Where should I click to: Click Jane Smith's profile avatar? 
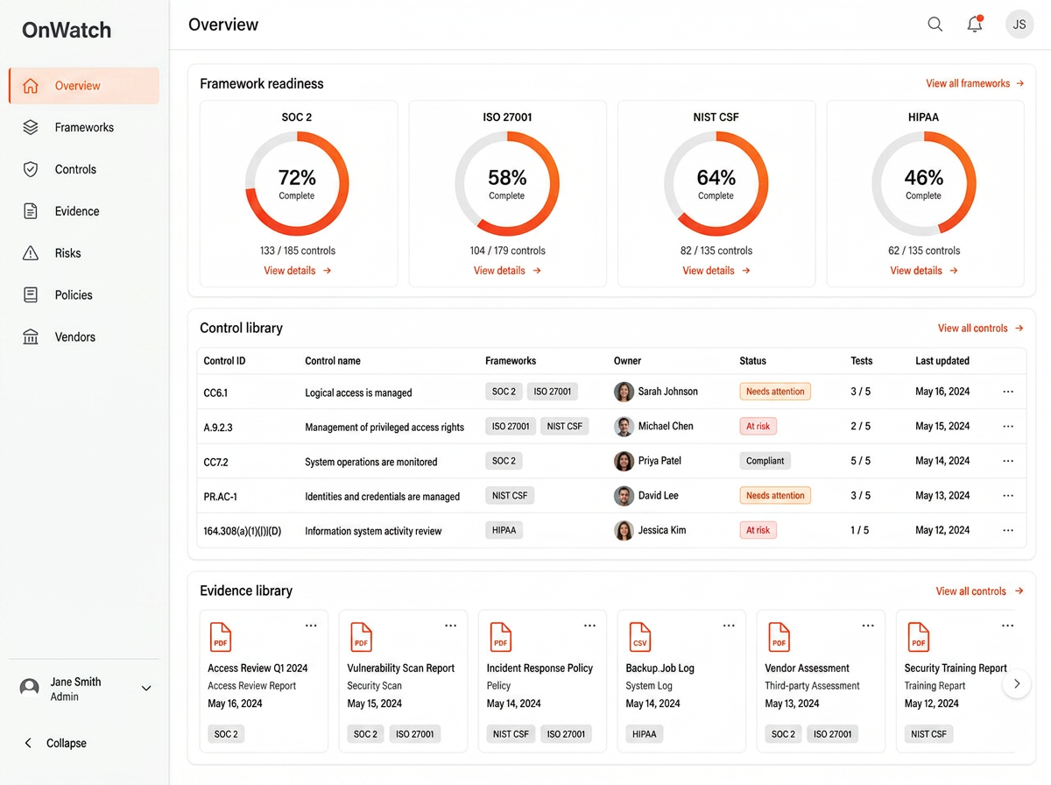point(31,689)
